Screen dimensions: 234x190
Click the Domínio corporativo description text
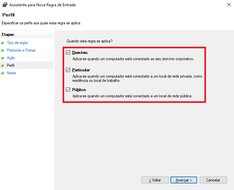[133, 59]
